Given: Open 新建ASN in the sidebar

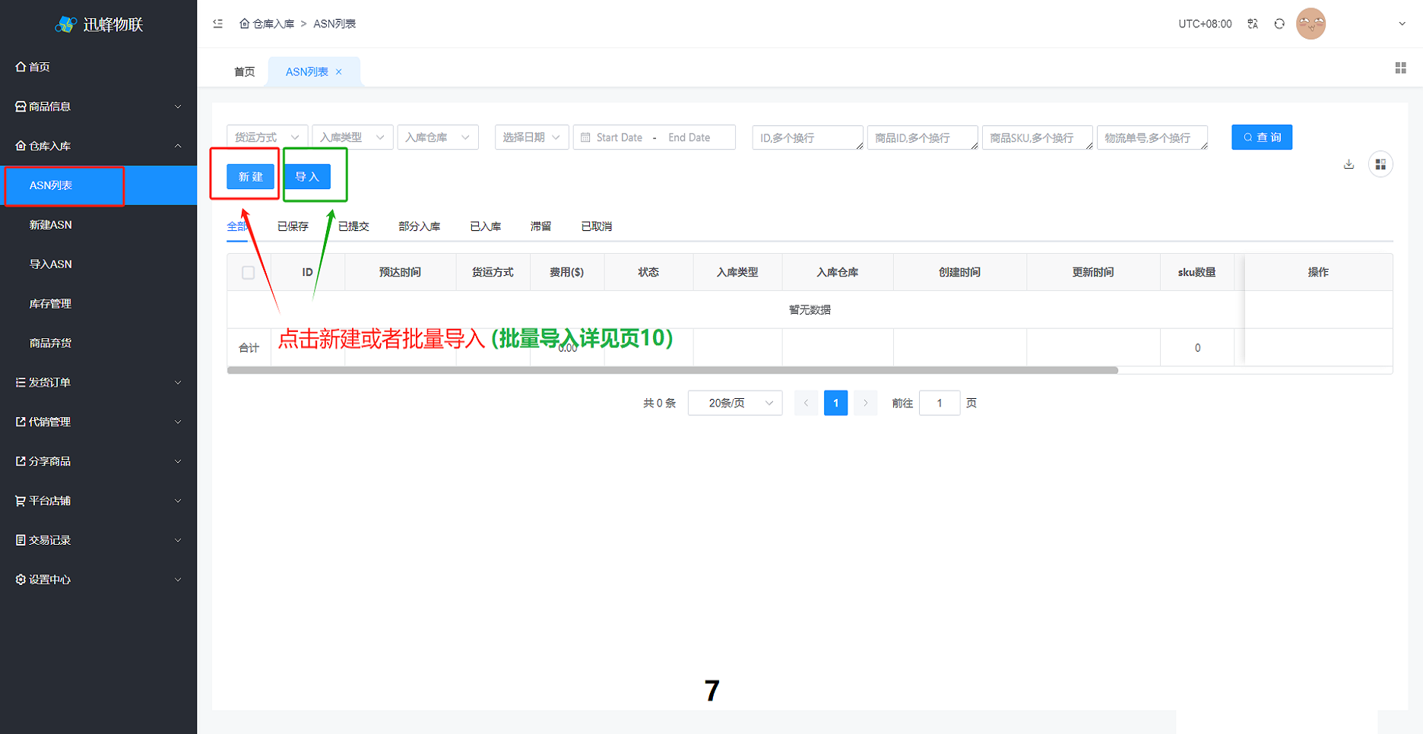Looking at the screenshot, I should point(98,225).
